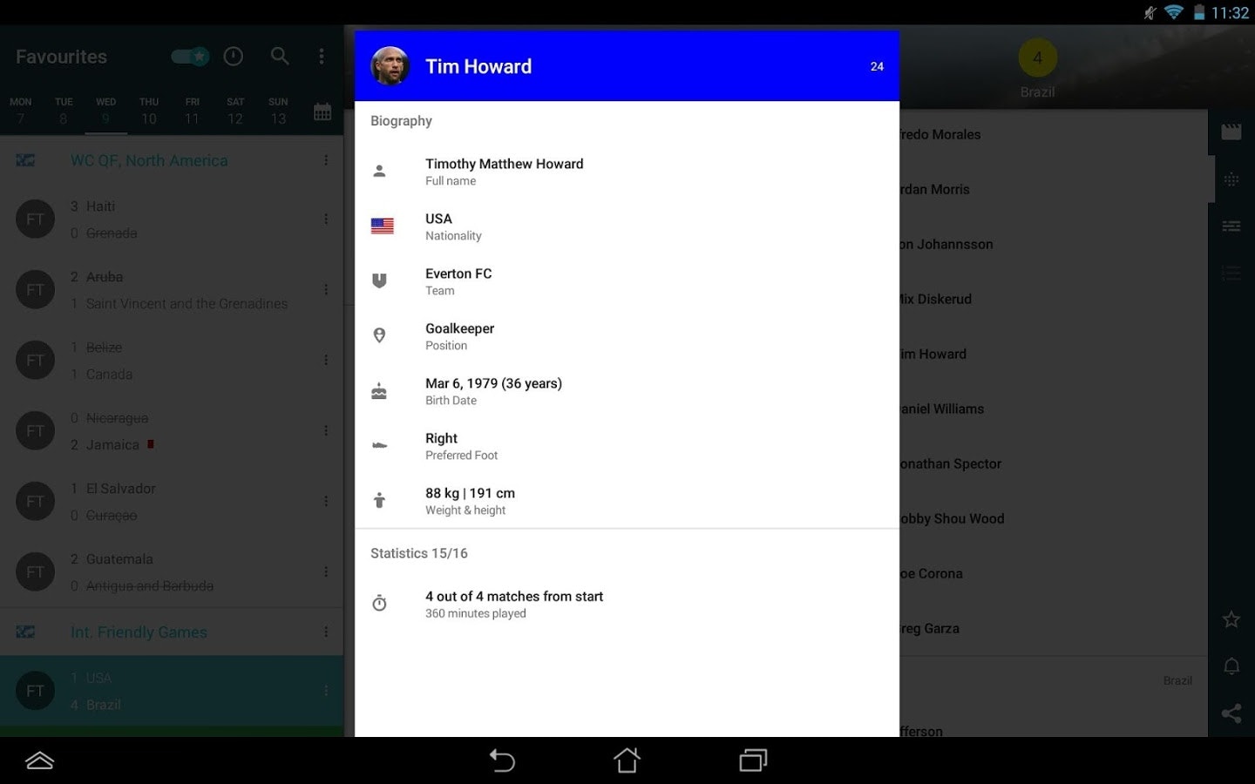Select Greg Garza in lineup list
This screenshot has width=1255, height=784.
929,628
